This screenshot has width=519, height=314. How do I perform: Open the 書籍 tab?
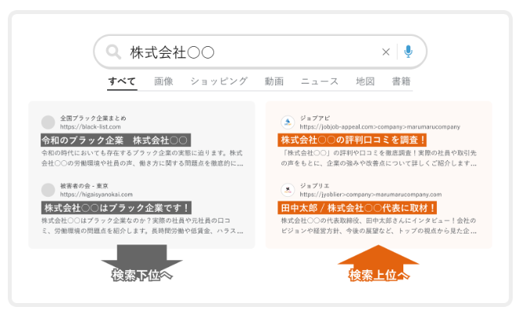401,81
